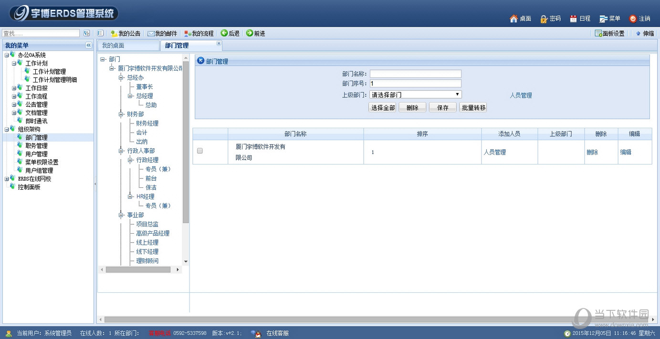Close the 部门管理 tab
The height and width of the screenshot is (339, 660).
(x=219, y=43)
